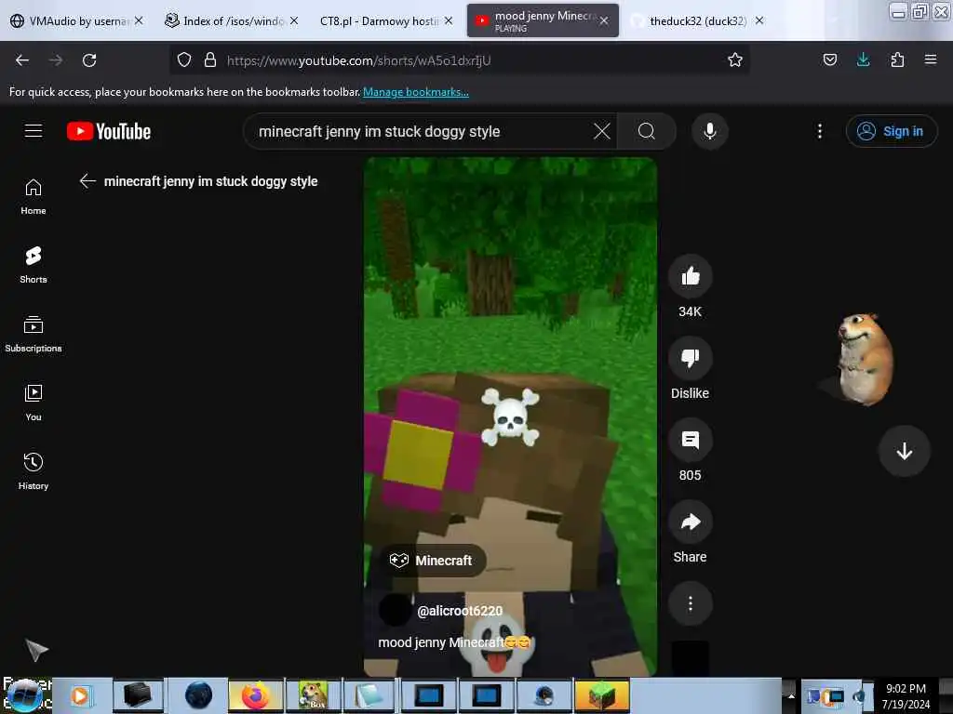
Task: Open the Firefox downloads panel
Action: click(863, 60)
